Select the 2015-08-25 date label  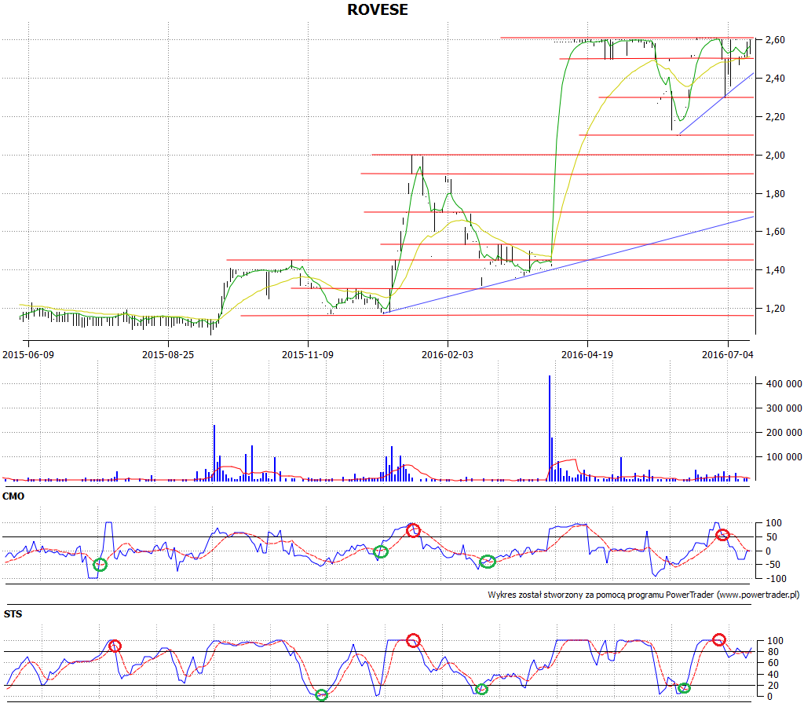(x=168, y=354)
